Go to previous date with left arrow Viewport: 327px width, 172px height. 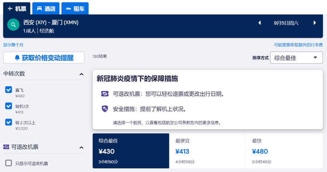click(x=260, y=23)
